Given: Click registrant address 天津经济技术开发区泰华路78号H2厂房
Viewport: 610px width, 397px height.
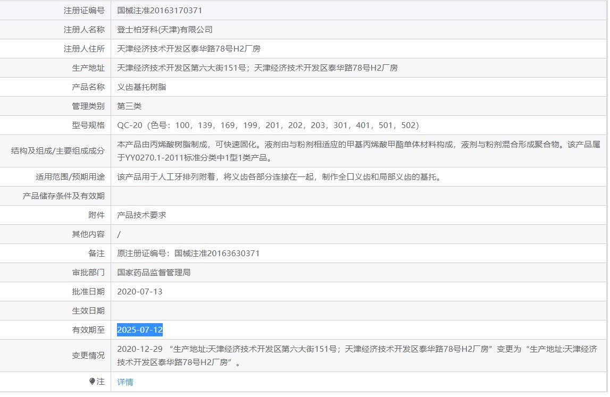Looking at the screenshot, I should [x=189, y=48].
